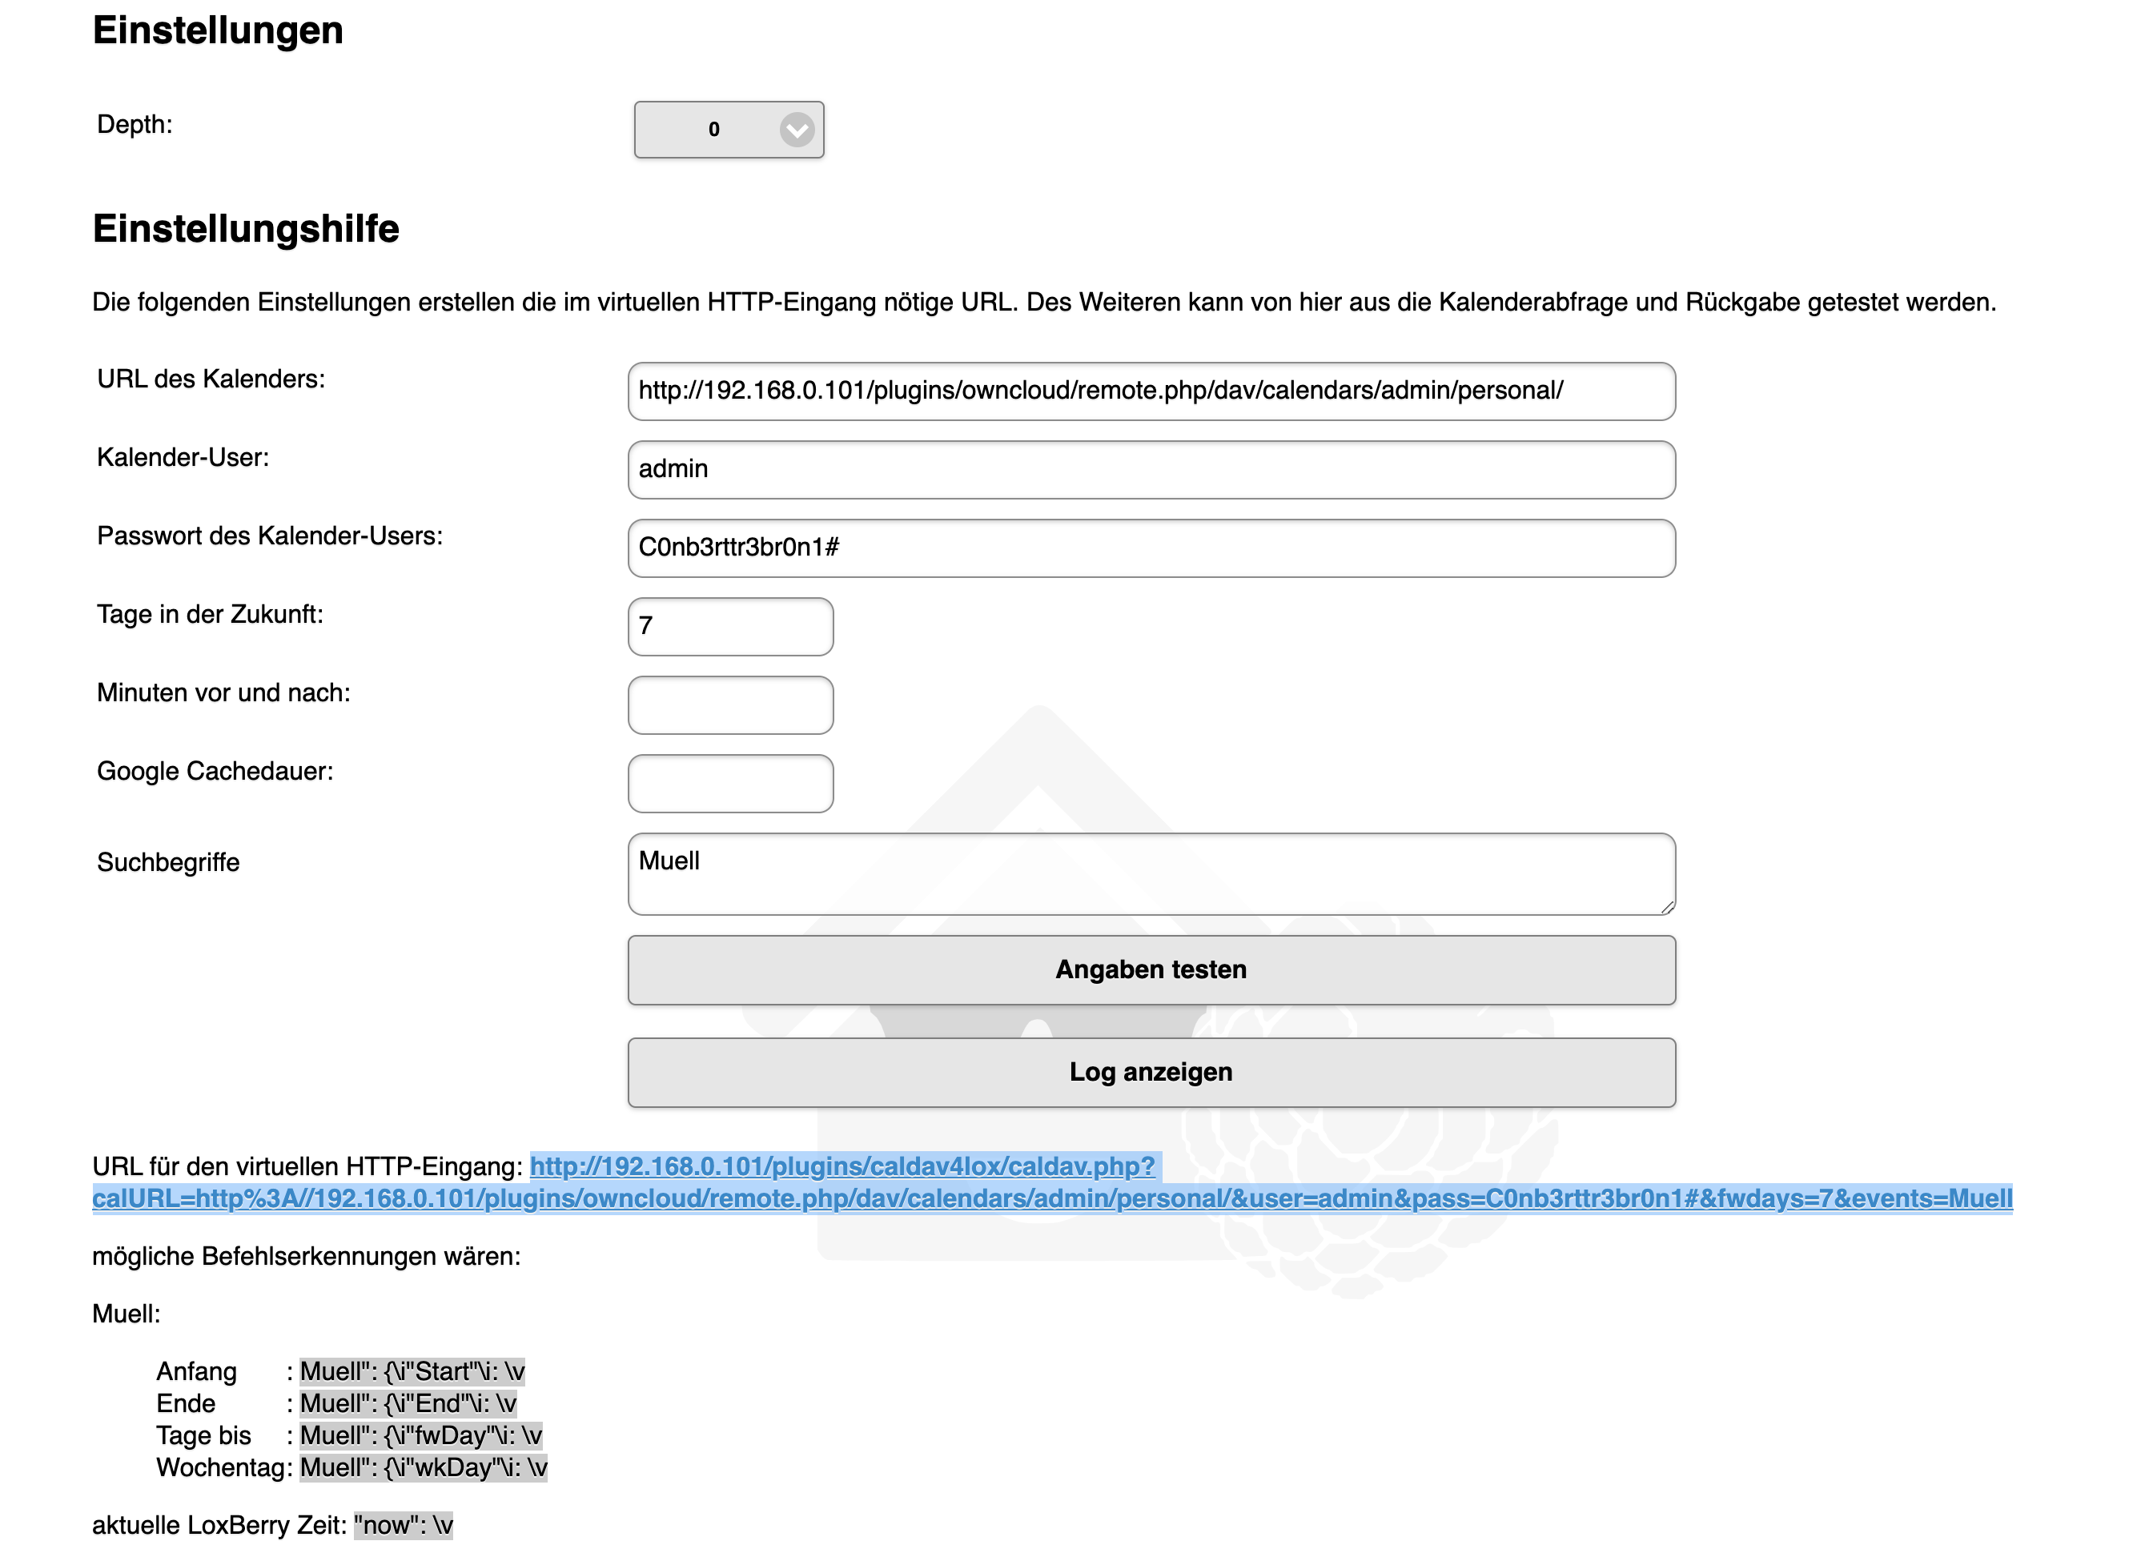
Task: Click the Google Cachedauer input
Action: (729, 784)
